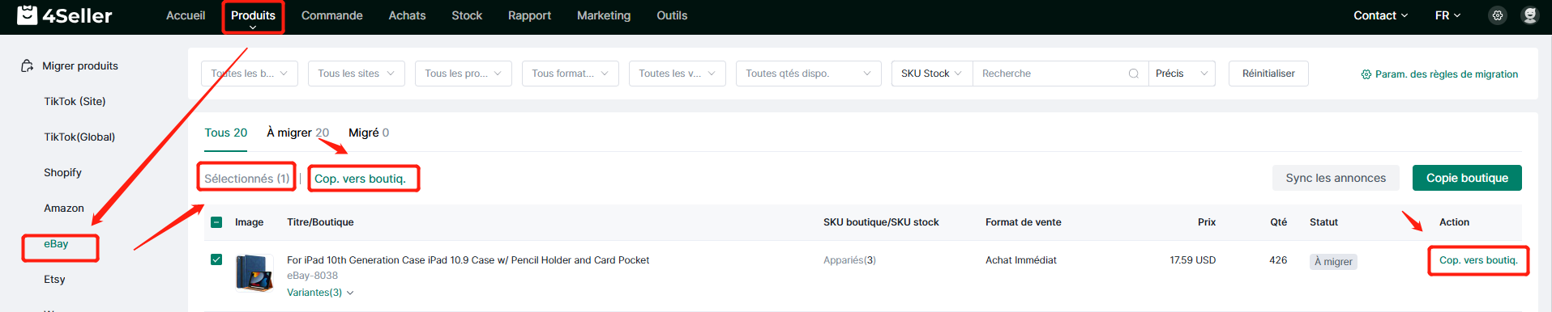Screen dimensions: 1552x312
Task: Open the Rapport menu
Action: 529,15
